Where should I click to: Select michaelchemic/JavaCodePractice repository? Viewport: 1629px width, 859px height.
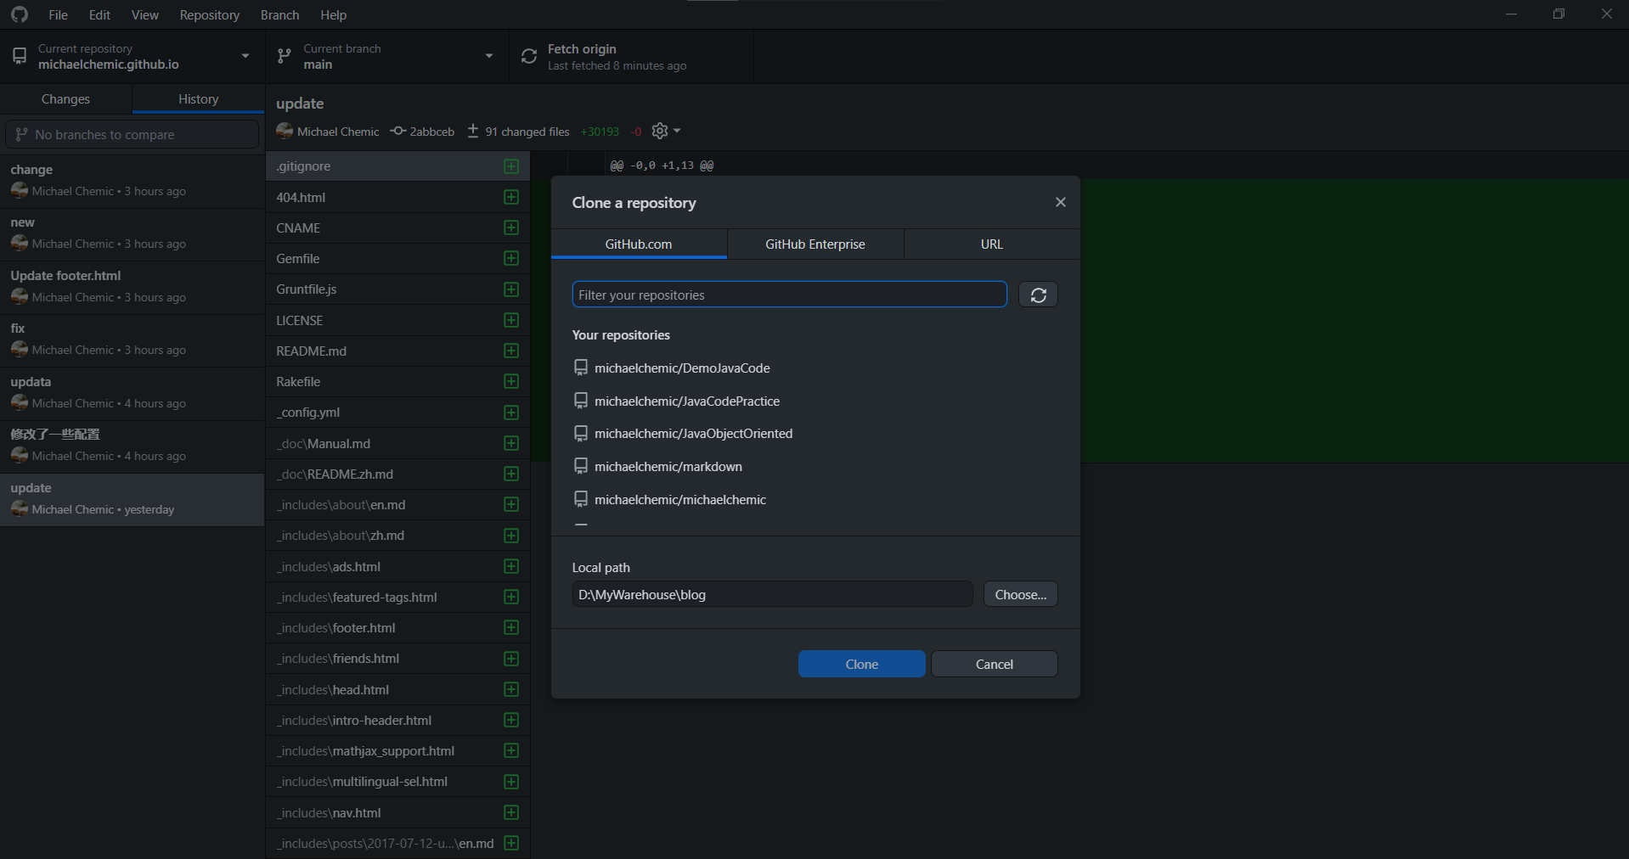click(815, 401)
